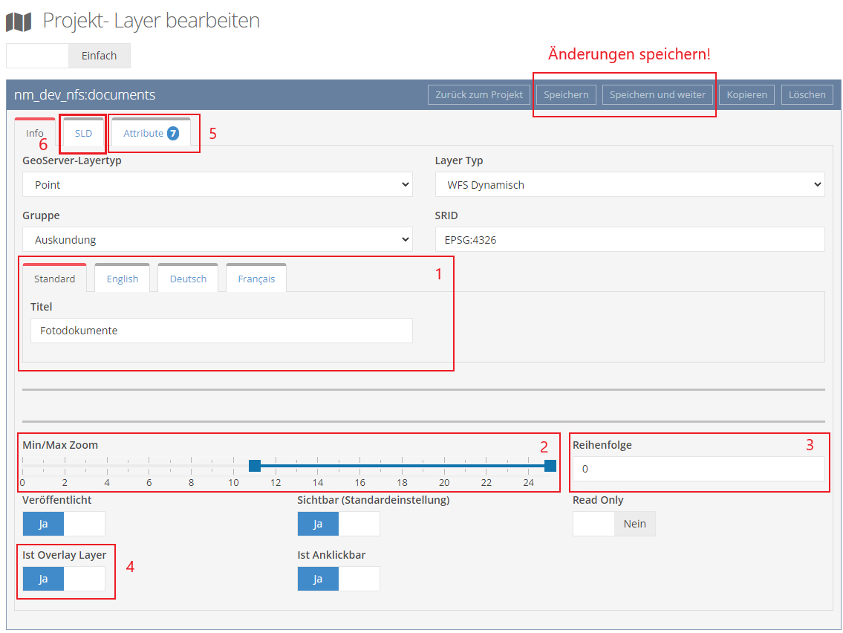Image resolution: width=843 pixels, height=633 pixels.
Task: Open the GeoServer-Layertyp dropdown
Action: tap(217, 185)
